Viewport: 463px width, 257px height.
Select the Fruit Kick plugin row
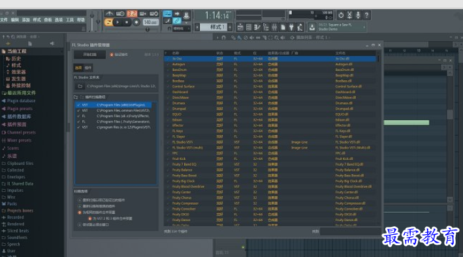270,159
